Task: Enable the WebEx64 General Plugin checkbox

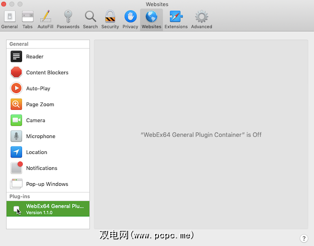Action: [16, 209]
